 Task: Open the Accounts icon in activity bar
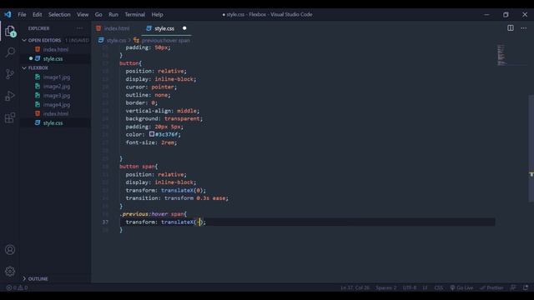point(10,250)
